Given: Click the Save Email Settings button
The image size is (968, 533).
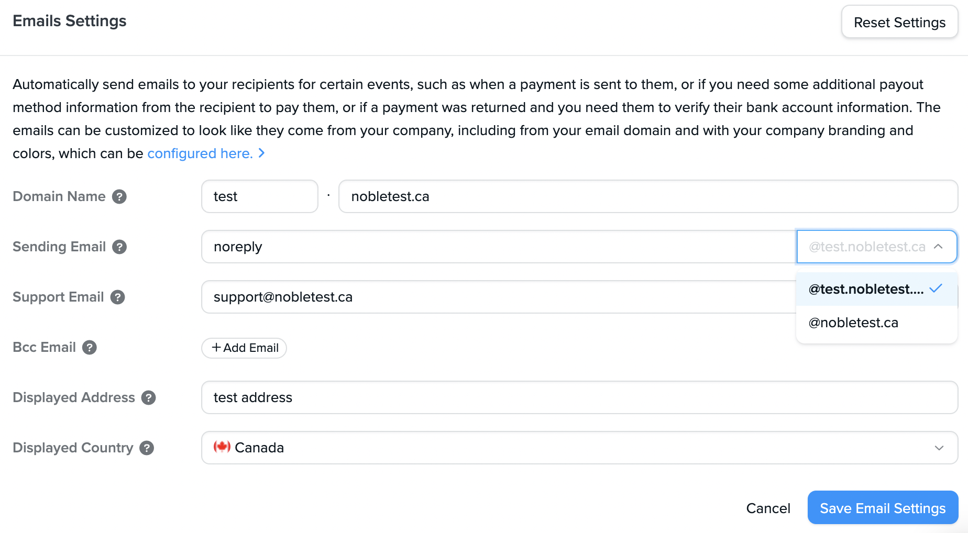Looking at the screenshot, I should (x=882, y=507).
